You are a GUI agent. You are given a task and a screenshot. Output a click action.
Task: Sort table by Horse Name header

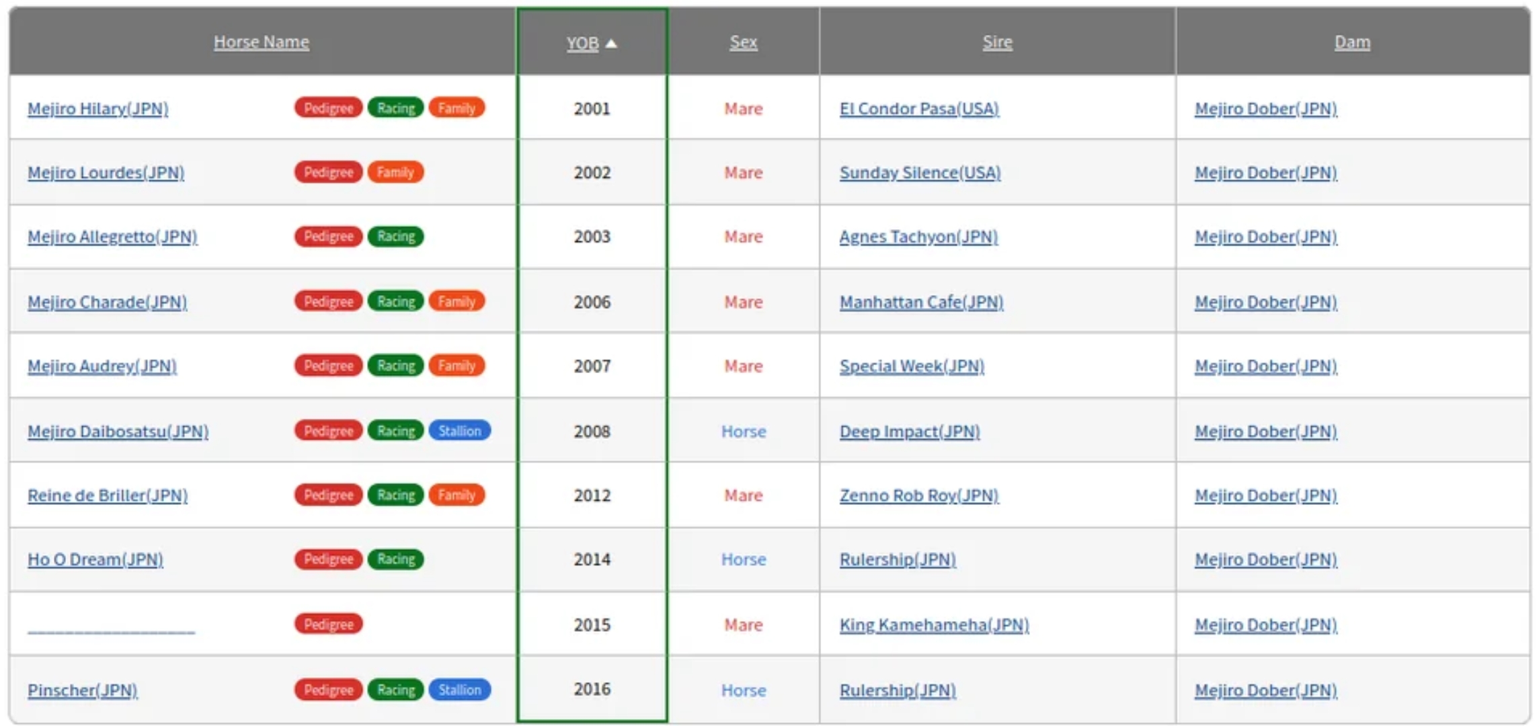[262, 42]
